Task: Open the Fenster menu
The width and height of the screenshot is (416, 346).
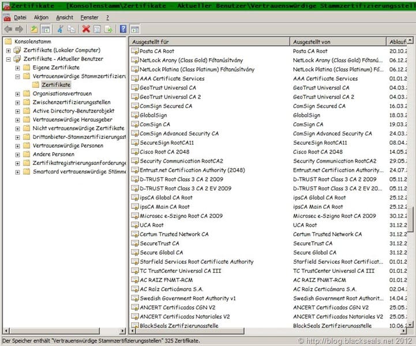Action: [x=89, y=17]
